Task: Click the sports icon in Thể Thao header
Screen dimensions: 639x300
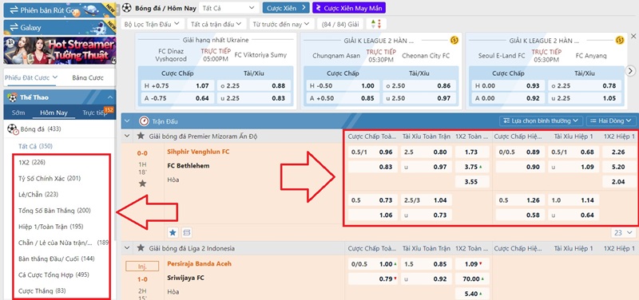Action: click(13, 97)
